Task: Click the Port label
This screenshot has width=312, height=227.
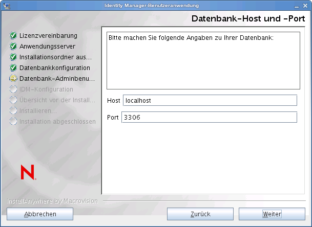Action: pyautogui.click(x=113, y=118)
